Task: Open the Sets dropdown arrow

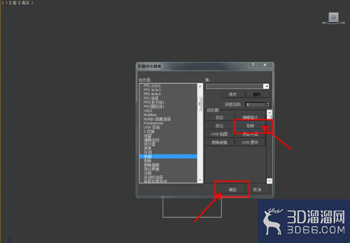Action: point(267,86)
